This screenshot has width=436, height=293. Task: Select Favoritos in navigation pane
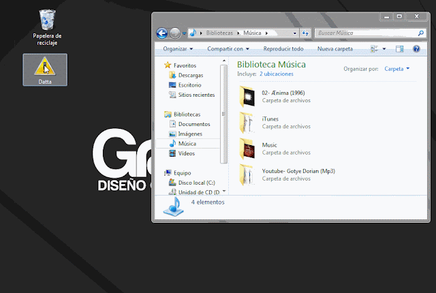click(x=185, y=65)
